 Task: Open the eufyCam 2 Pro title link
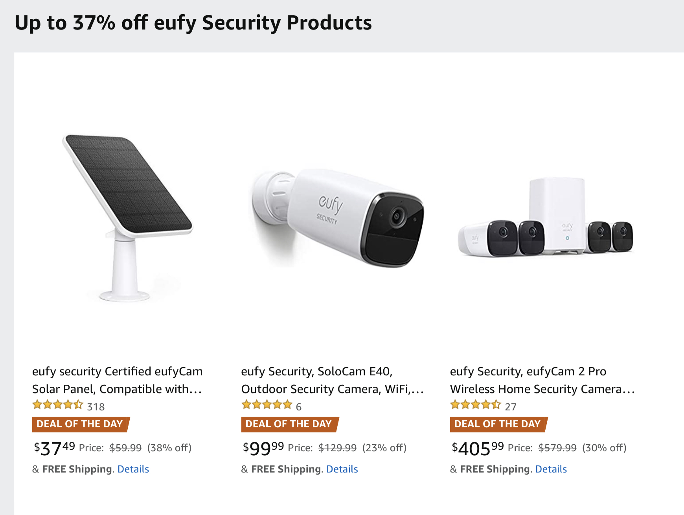(x=542, y=380)
